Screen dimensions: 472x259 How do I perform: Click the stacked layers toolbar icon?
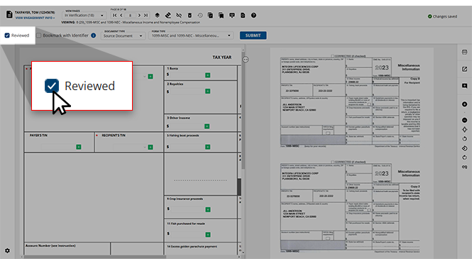pos(157,16)
